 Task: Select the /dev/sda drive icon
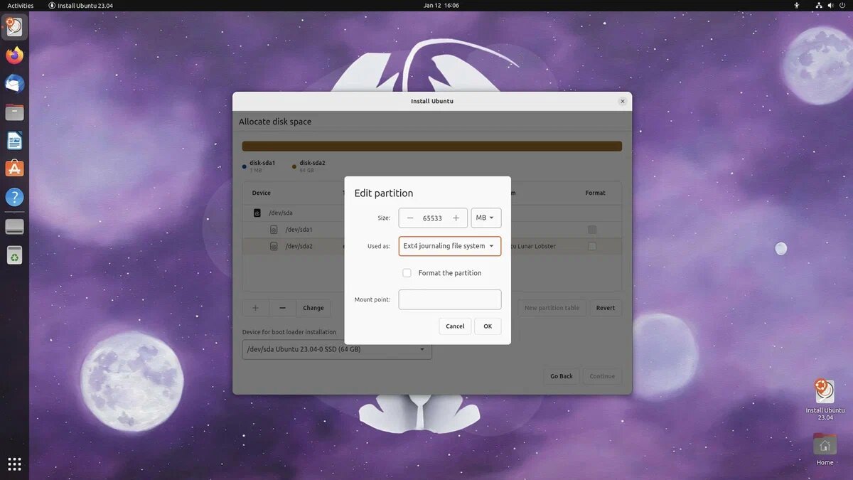click(257, 213)
